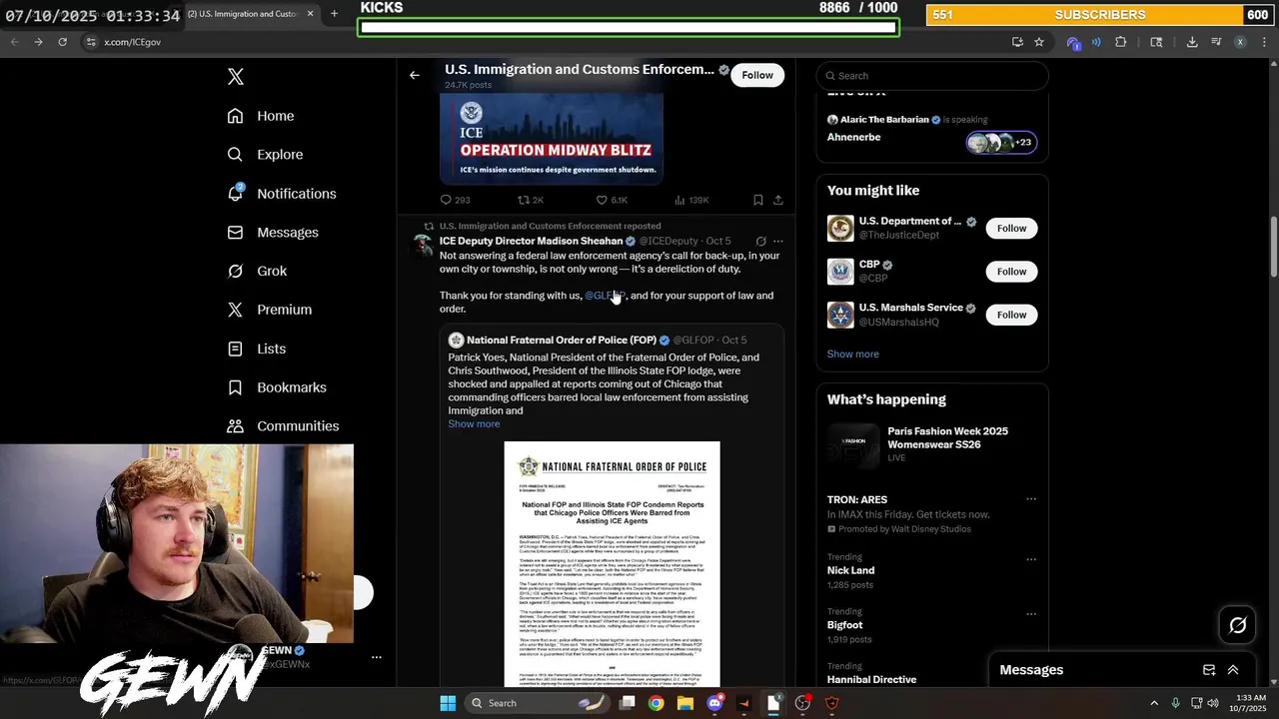
Task: Follow U.S. Marshals Service account
Action: coord(1011,315)
